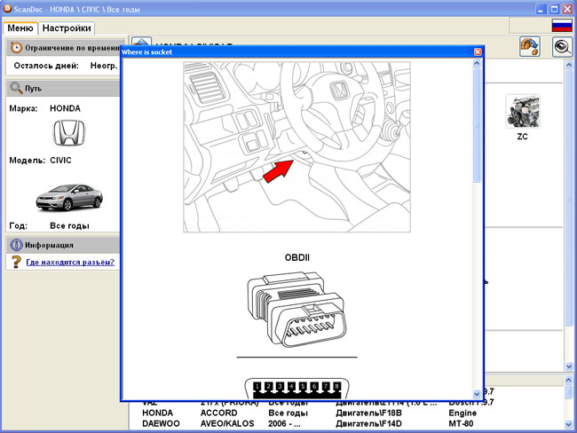Close the 'Where is socket' dialog
The width and height of the screenshot is (577, 433).
point(478,52)
